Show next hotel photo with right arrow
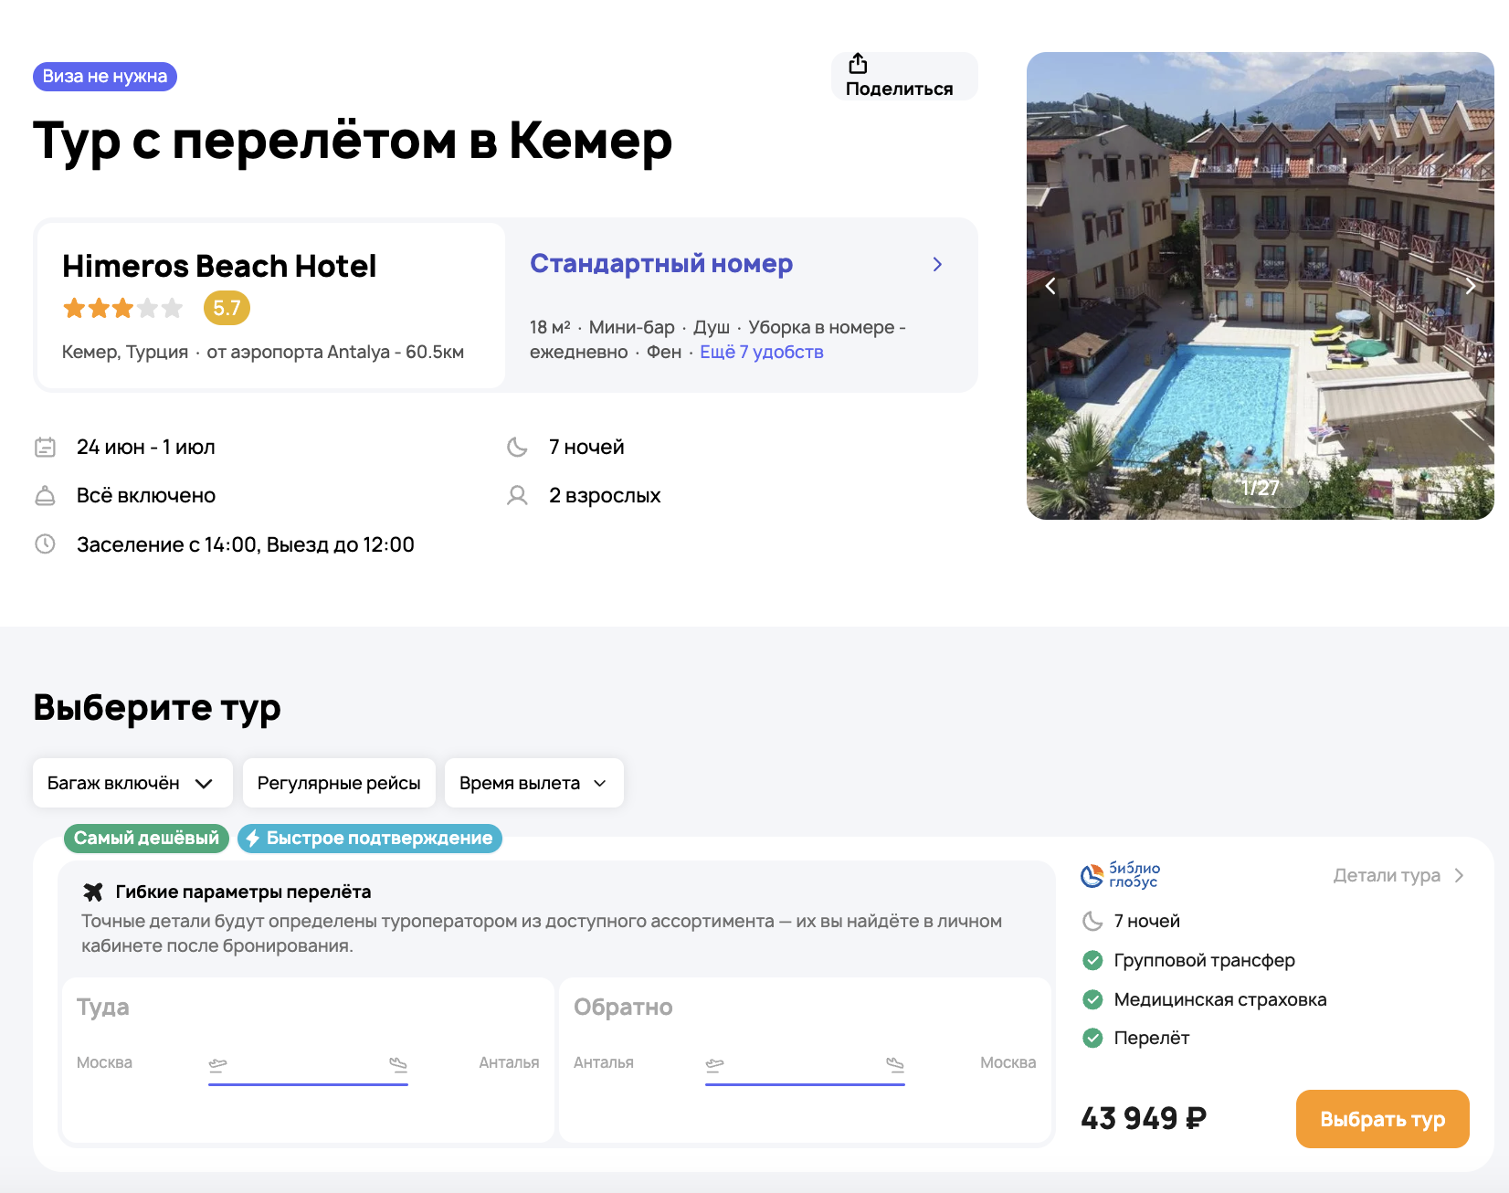 tap(1471, 286)
